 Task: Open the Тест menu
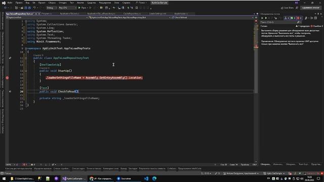click(x=72, y=3)
